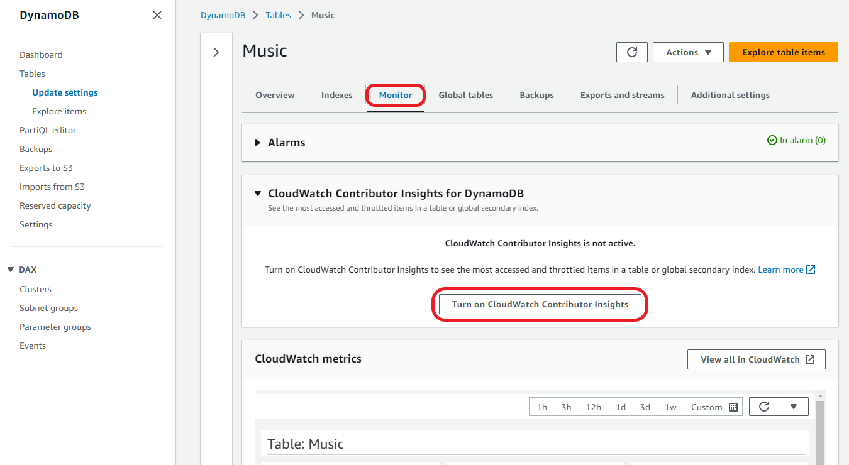The width and height of the screenshot is (849, 465).
Task: Refresh the CloudWatch metrics graphs
Action: point(764,407)
